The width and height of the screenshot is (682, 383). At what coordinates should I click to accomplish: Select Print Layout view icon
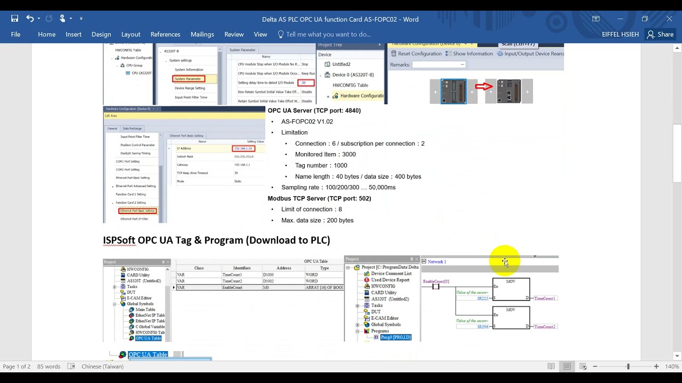tap(567, 367)
